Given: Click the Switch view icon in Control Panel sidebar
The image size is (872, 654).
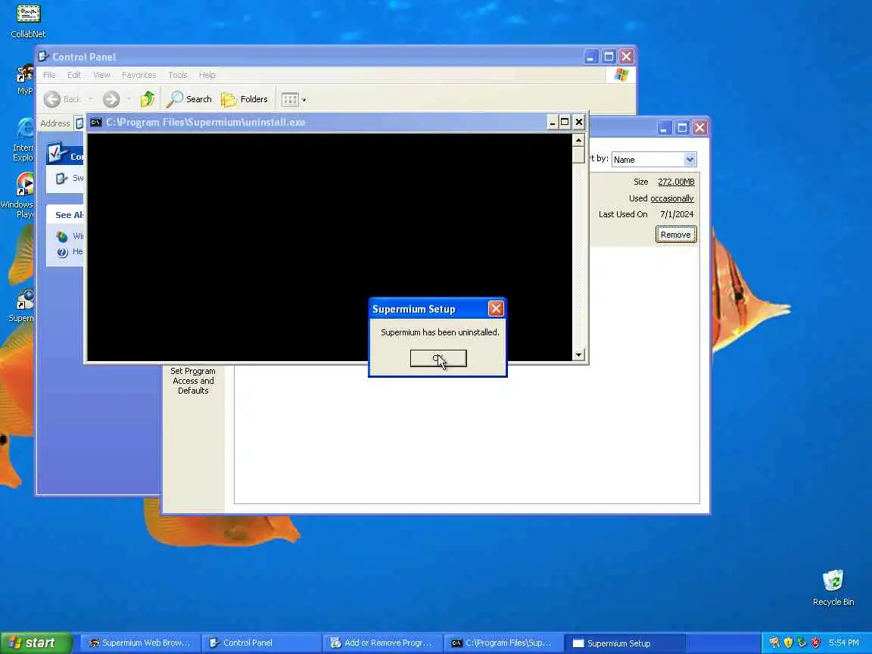Looking at the screenshot, I should [61, 179].
